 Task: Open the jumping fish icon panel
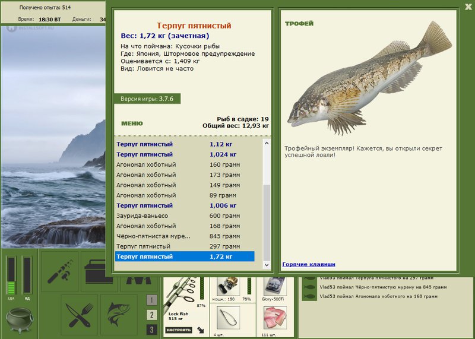tap(119, 315)
